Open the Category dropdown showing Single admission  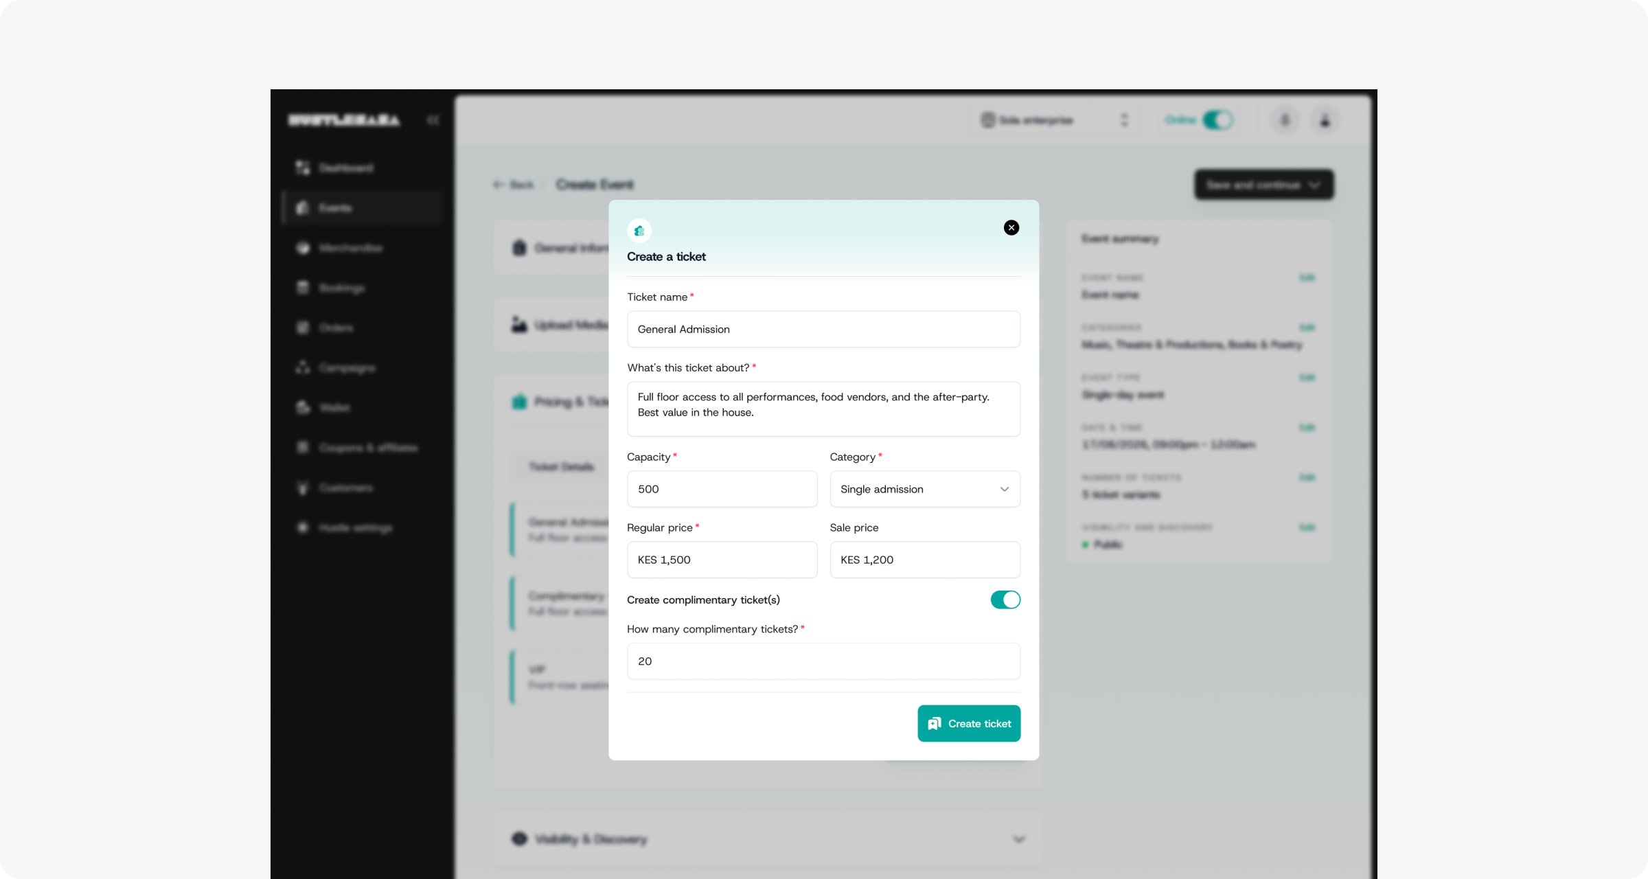click(x=925, y=489)
